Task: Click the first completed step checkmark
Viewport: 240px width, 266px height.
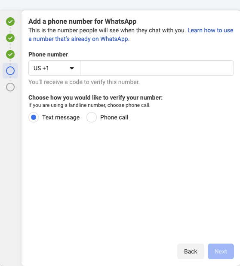Action: coord(10,22)
